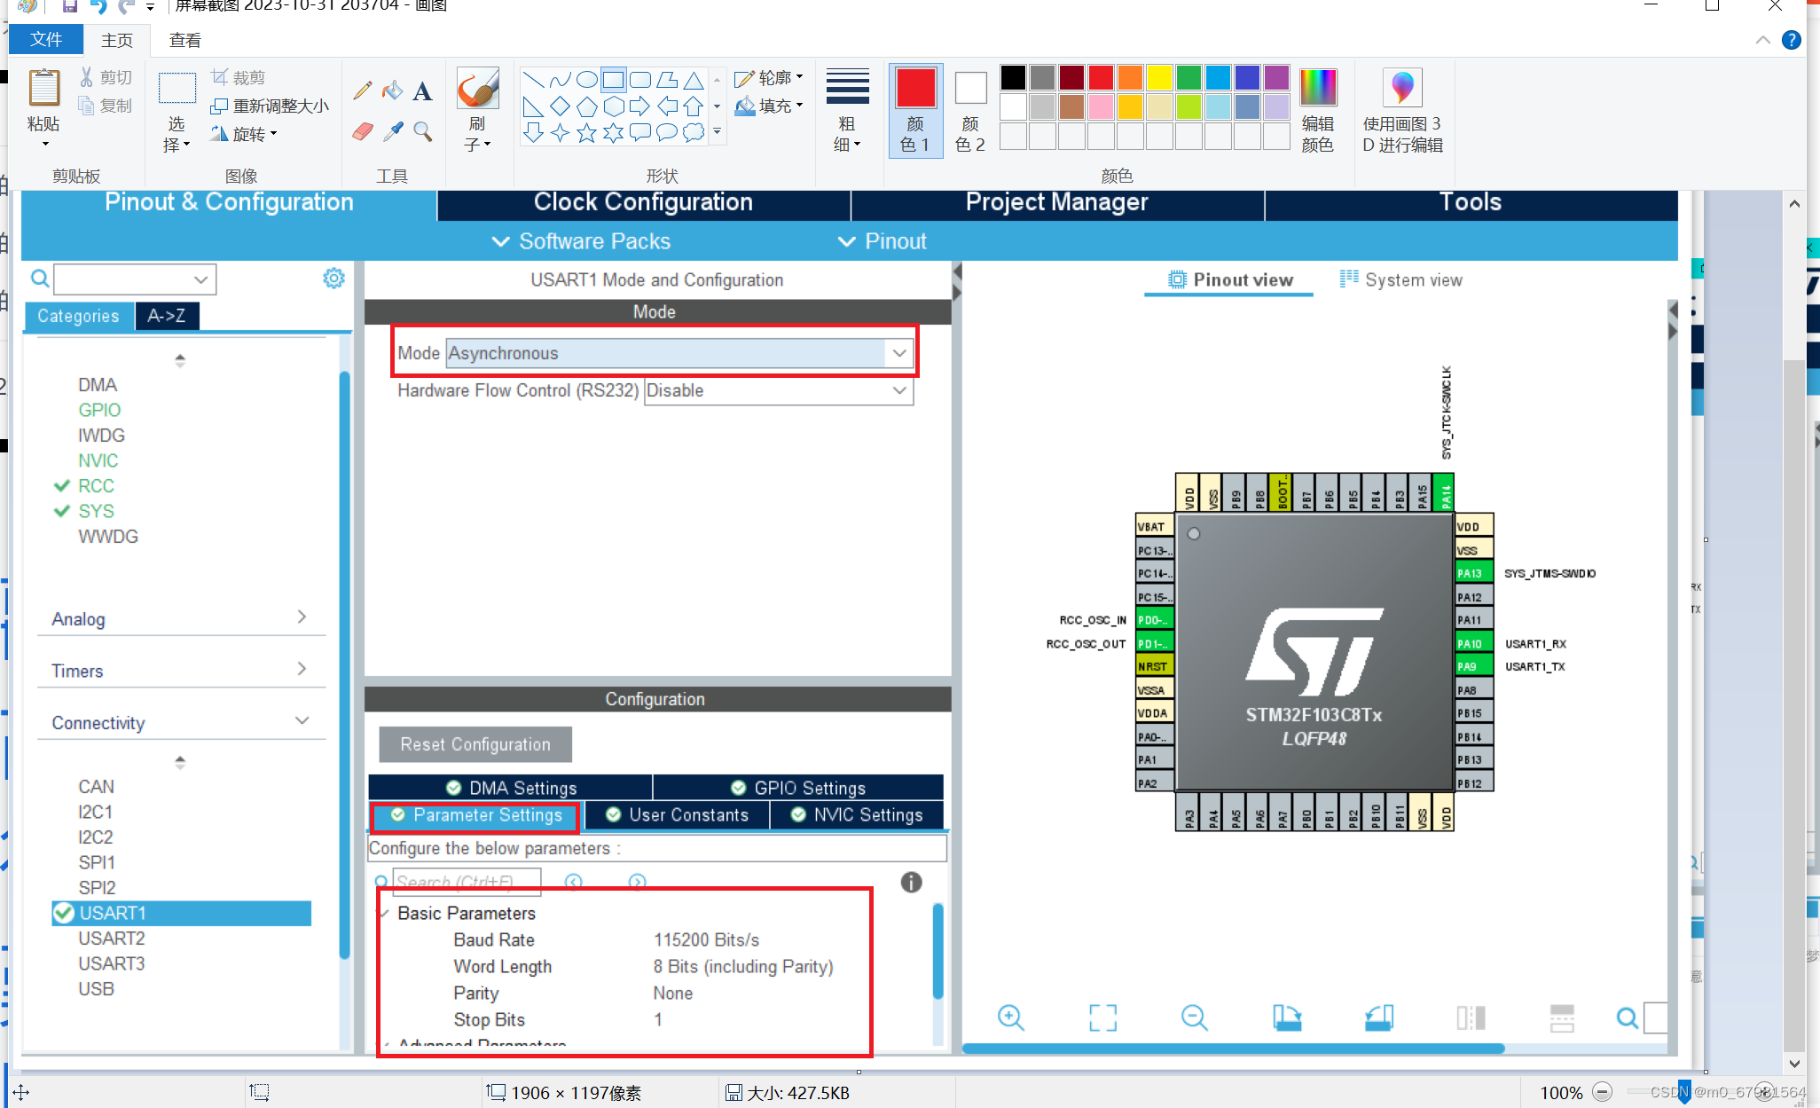Open Hardware Flow Control dropdown
The width and height of the screenshot is (1820, 1108).
pyautogui.click(x=779, y=390)
